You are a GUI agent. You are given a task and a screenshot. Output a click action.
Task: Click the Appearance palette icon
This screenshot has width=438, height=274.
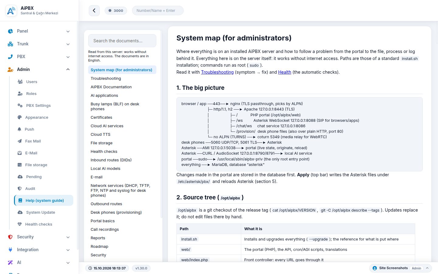[20, 117]
